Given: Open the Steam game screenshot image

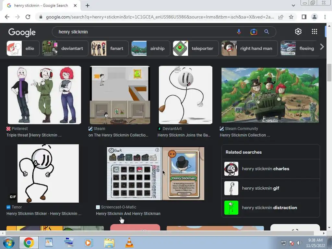Looking at the screenshot, I should tap(120, 95).
